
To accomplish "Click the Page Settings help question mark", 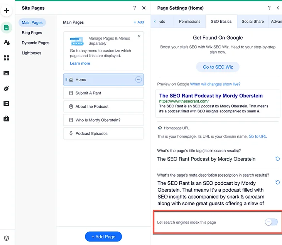I will tap(269, 8).
